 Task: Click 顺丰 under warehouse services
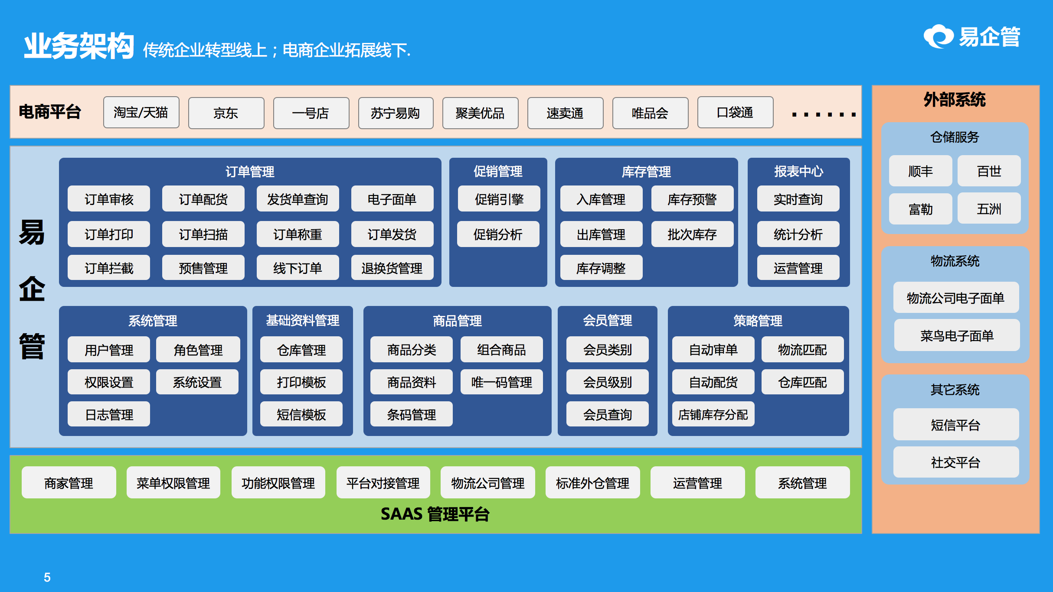coord(920,171)
